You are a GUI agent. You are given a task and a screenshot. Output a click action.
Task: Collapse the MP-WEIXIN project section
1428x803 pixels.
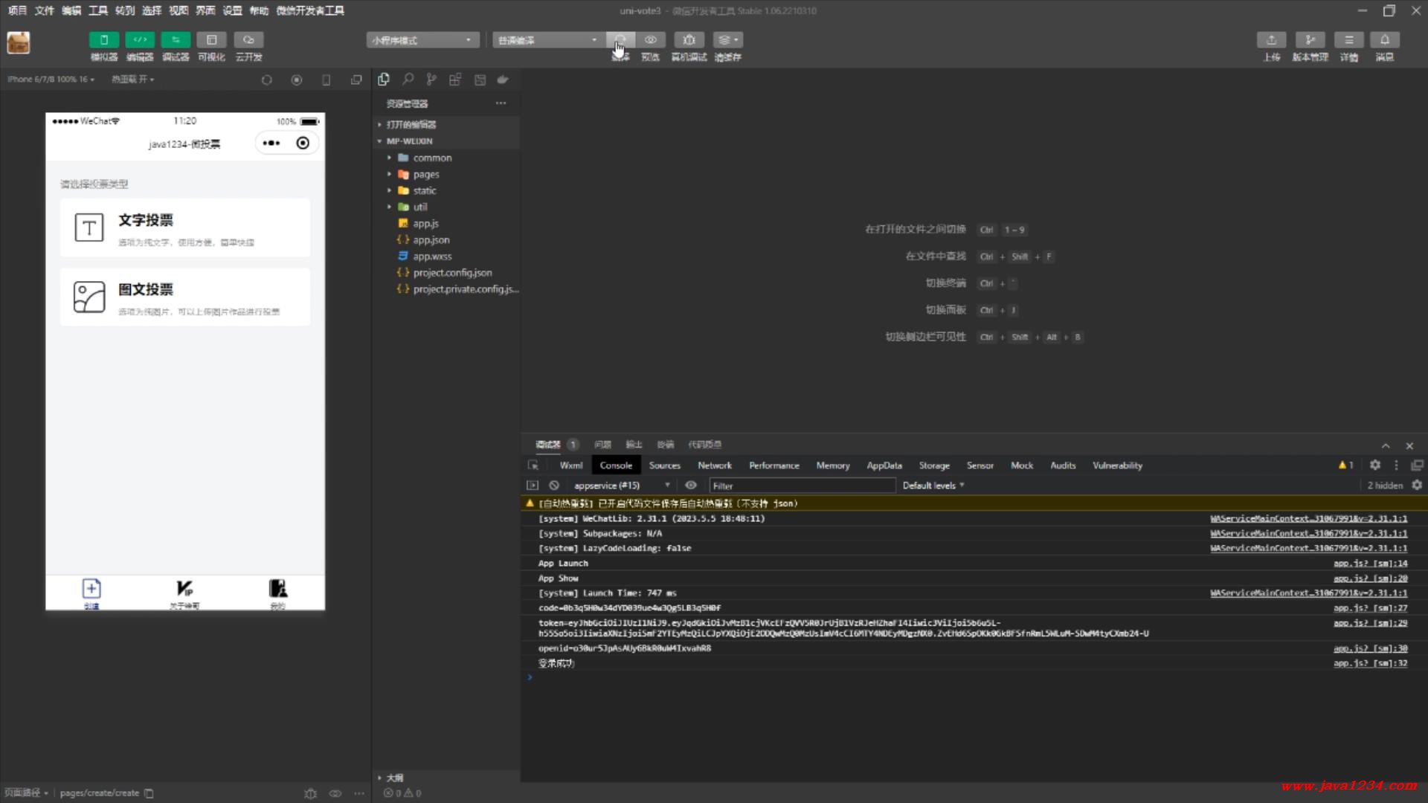pyautogui.click(x=446, y=141)
